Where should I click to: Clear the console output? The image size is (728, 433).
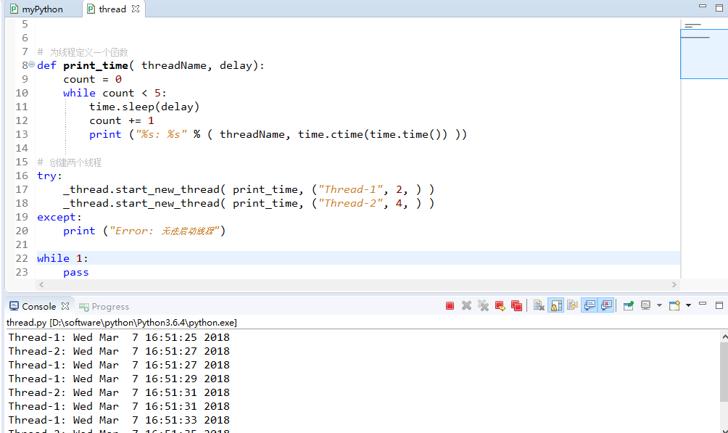point(539,305)
